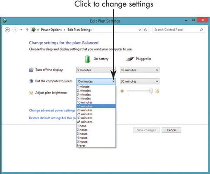Pick the highlighted 15 minutes option
The image size is (210, 174).
point(96,106)
